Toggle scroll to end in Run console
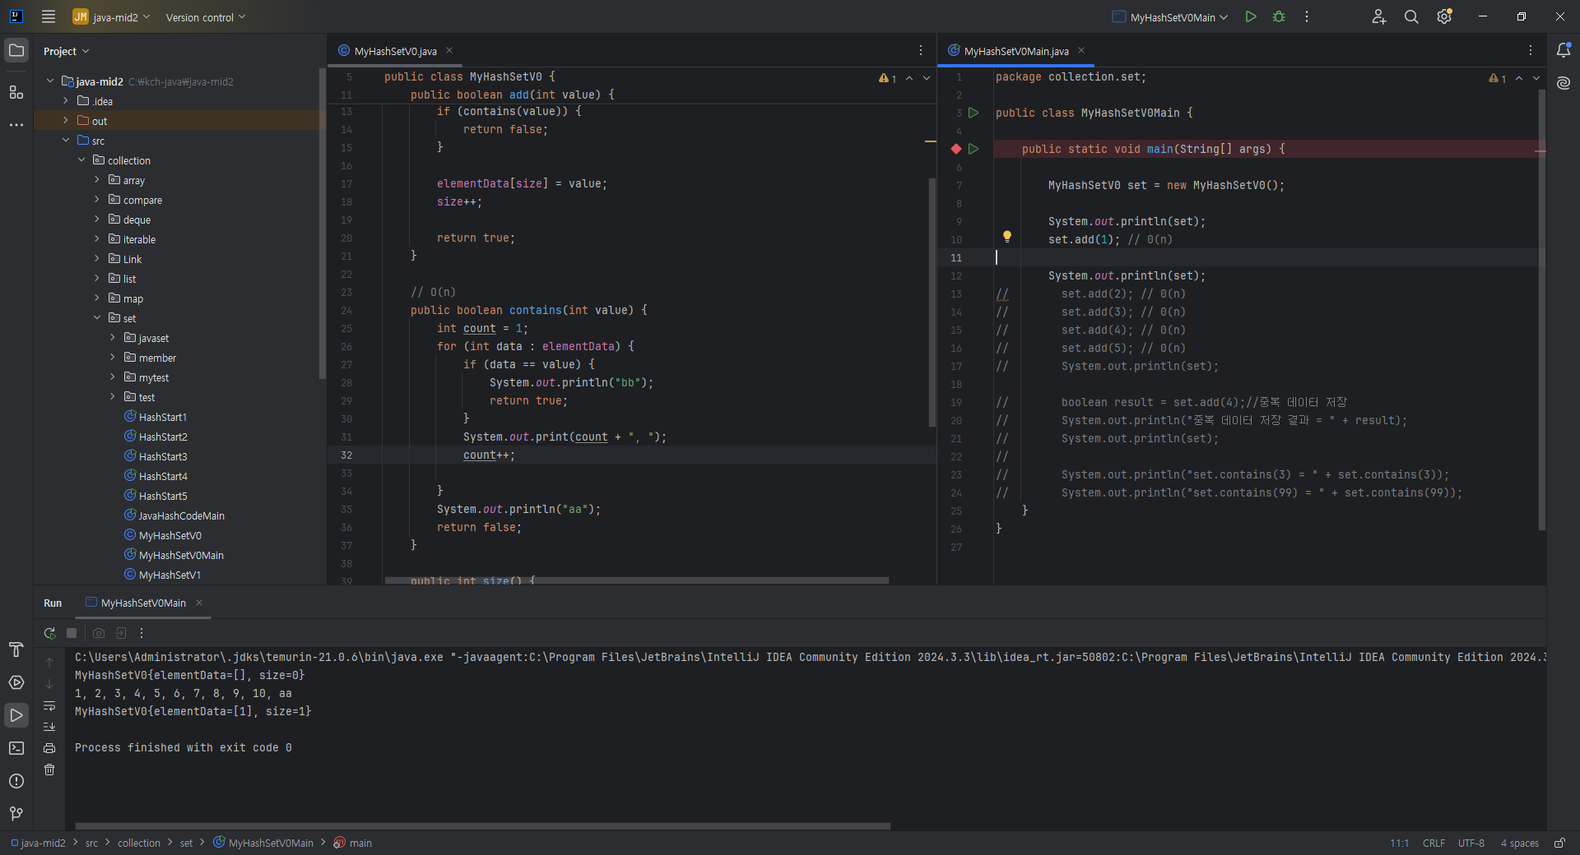This screenshot has height=855, width=1580. click(49, 727)
